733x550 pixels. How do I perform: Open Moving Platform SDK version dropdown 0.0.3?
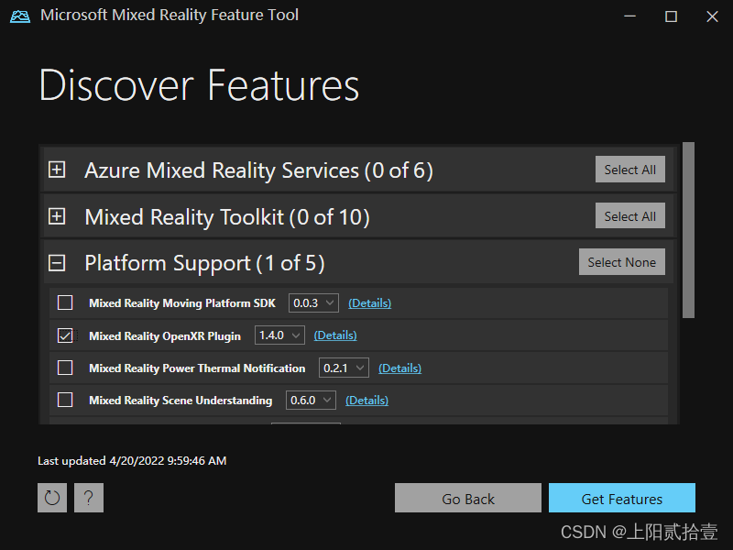pyautogui.click(x=313, y=303)
